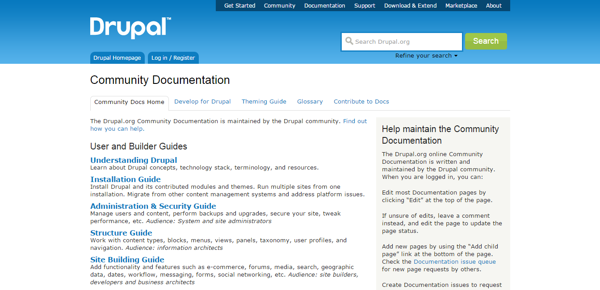Click the text Audience: information architects
Viewport: 600px width, 290px height.
(x=174, y=248)
